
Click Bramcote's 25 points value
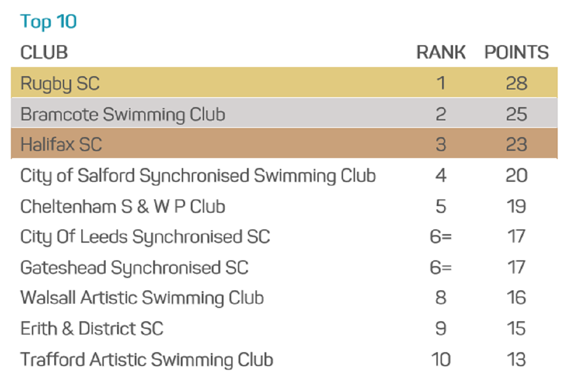(x=517, y=114)
